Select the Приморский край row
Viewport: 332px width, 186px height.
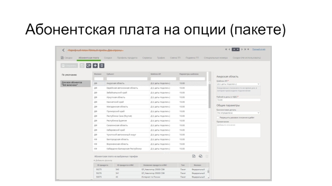(150, 111)
